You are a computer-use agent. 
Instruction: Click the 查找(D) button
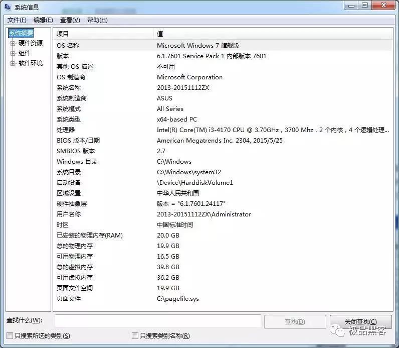point(295,322)
